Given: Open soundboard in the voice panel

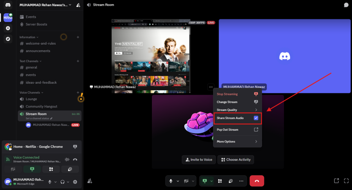Looking at the screenshot, I should pos(70,169).
